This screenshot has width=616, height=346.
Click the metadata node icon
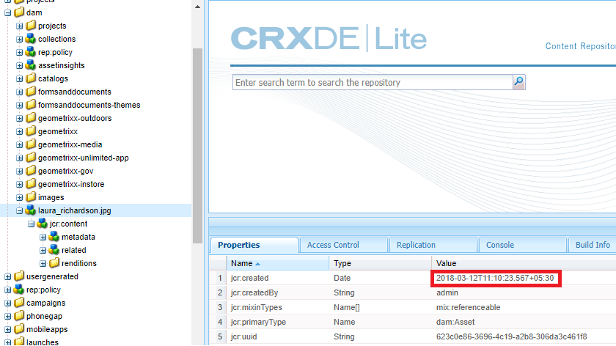coord(54,237)
